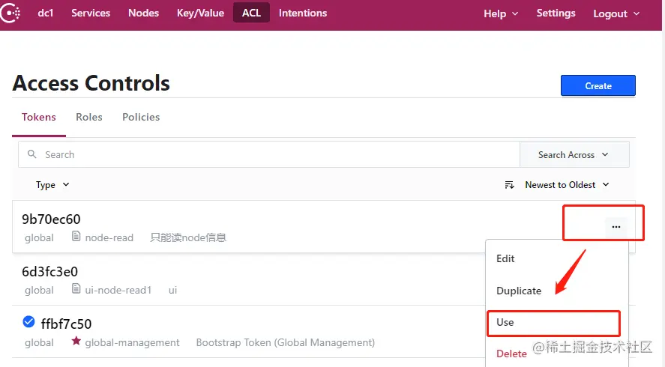Expand the Logout dropdown
This screenshot has width=665, height=367.
(x=616, y=13)
